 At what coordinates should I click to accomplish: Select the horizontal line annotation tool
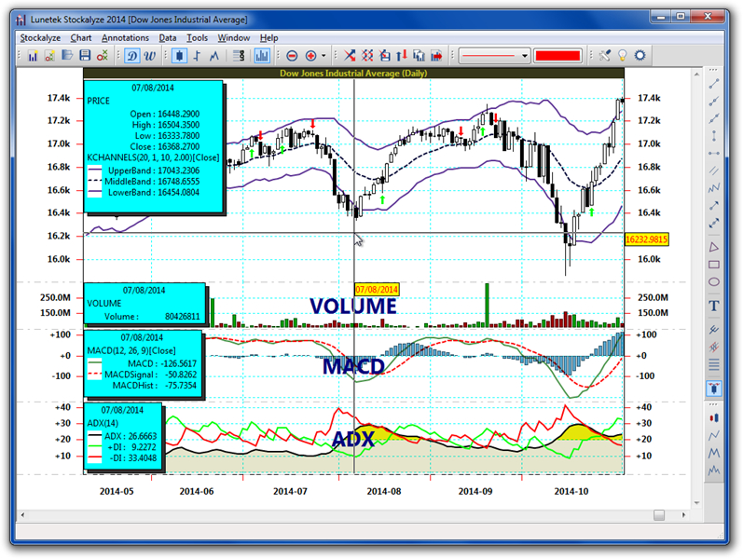point(714,154)
